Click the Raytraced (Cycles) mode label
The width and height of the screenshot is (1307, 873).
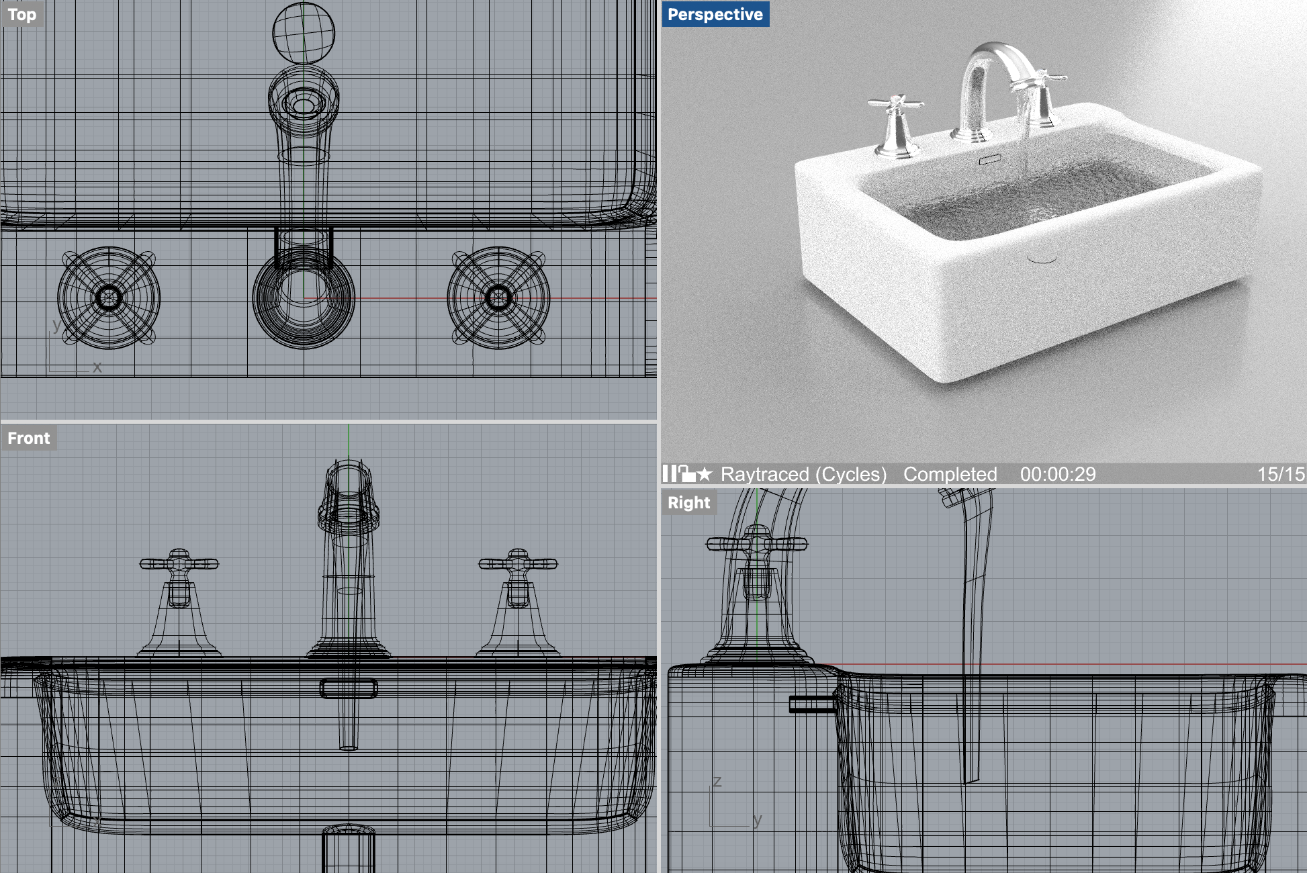(803, 474)
